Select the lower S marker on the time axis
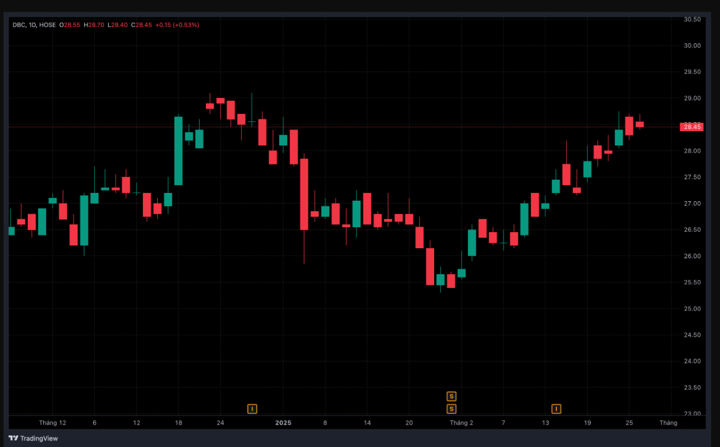720x447 pixels. [x=451, y=408]
